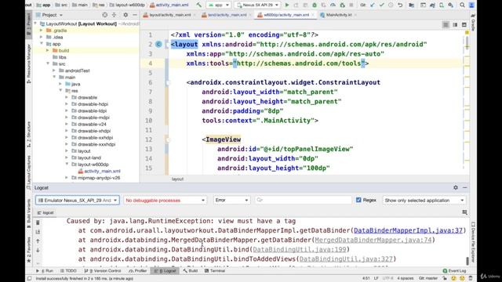Collapse the layout-w600dp folder
The height and width of the screenshot is (282, 502).
(x=67, y=164)
